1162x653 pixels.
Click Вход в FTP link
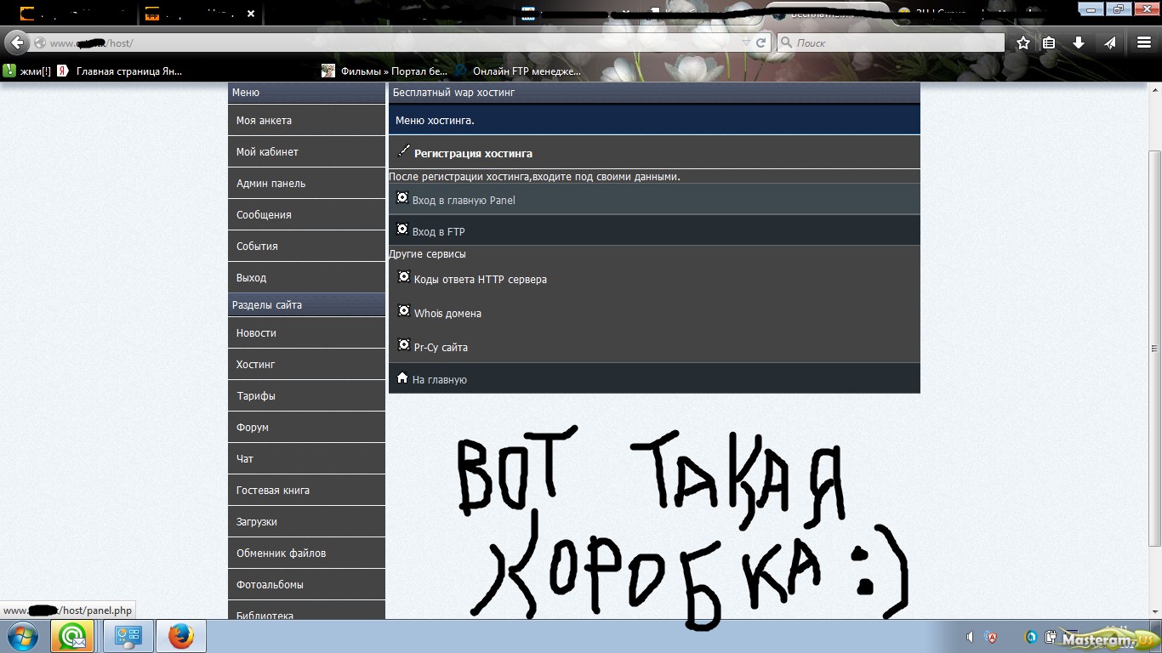point(438,232)
